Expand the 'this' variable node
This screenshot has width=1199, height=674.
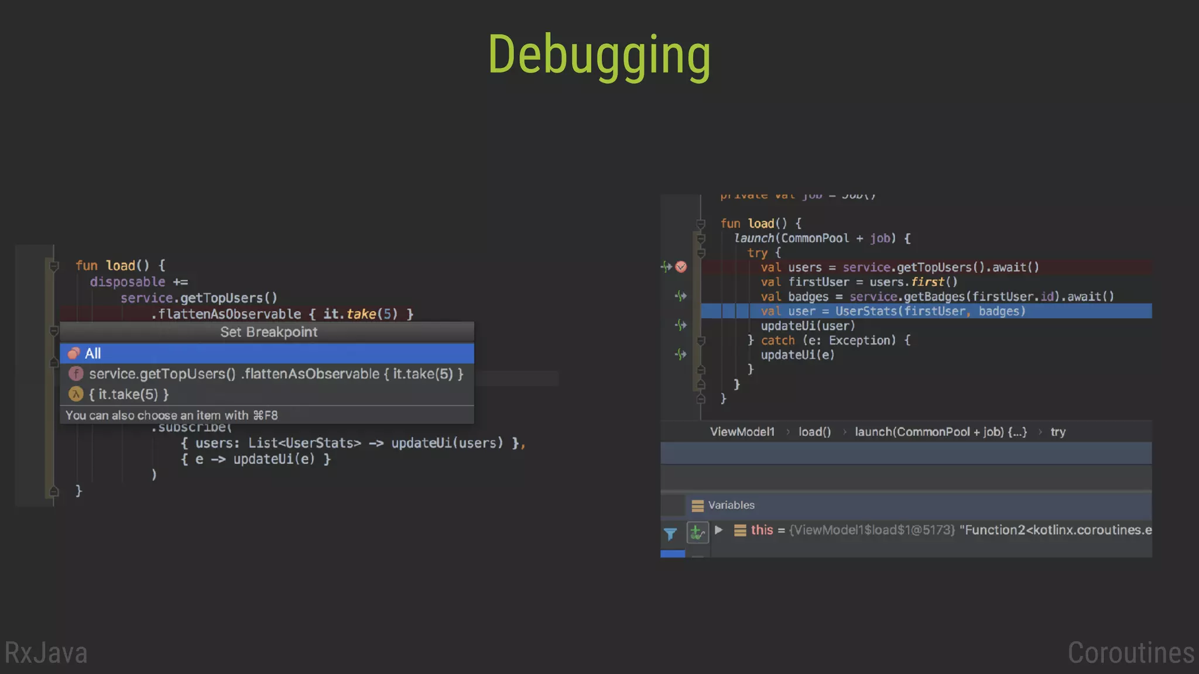click(719, 530)
